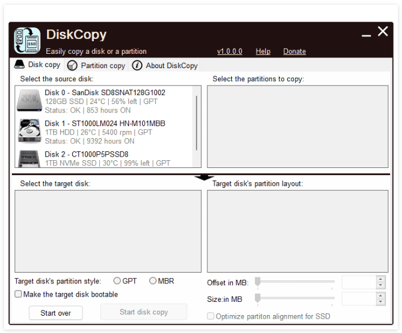The image size is (402, 333).
Task: Open the Partition copy tab
Action: click(x=97, y=65)
